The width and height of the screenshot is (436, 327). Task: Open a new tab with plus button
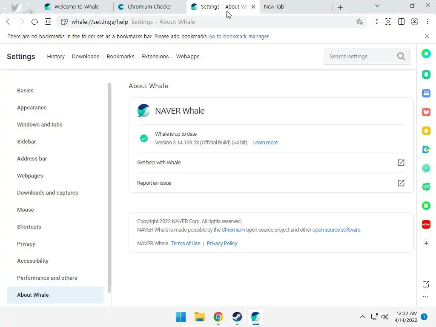point(340,7)
